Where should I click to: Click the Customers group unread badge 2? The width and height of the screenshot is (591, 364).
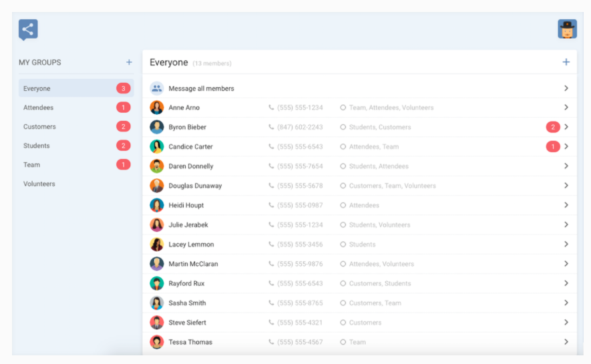click(124, 127)
